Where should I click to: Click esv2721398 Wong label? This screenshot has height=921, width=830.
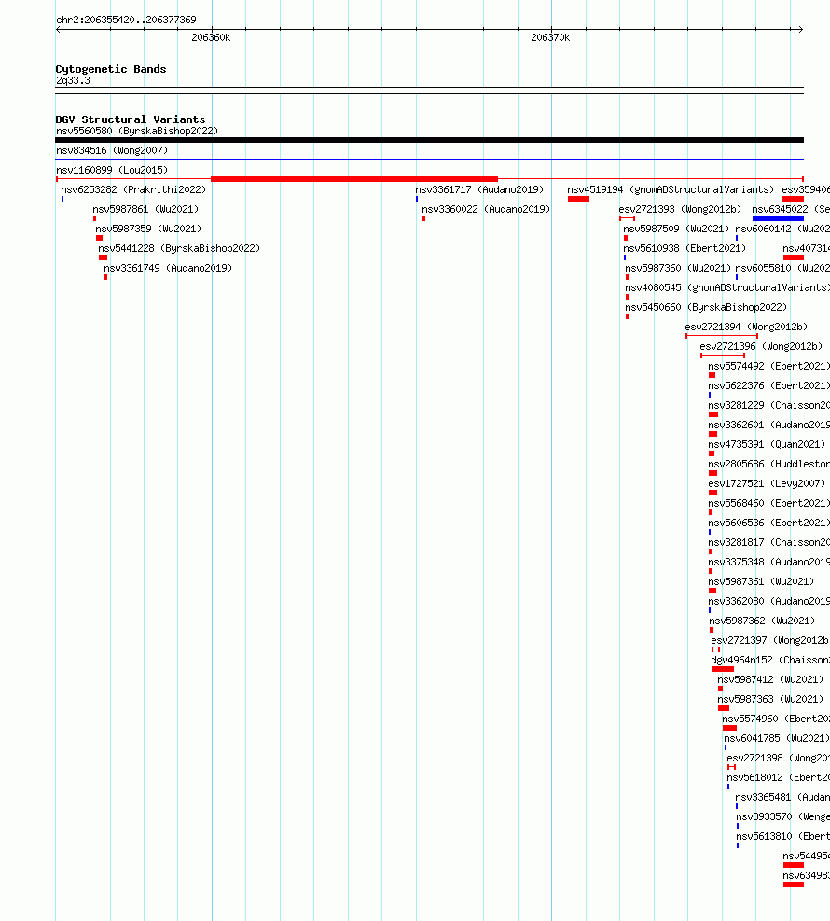coord(779,758)
